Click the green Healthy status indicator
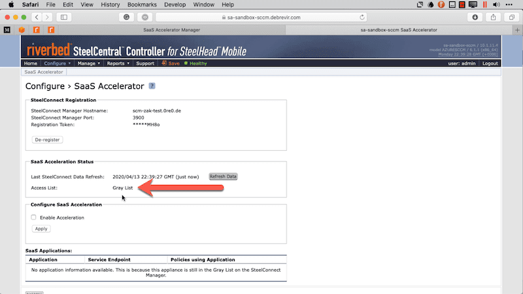The width and height of the screenshot is (523, 294). coord(195,63)
